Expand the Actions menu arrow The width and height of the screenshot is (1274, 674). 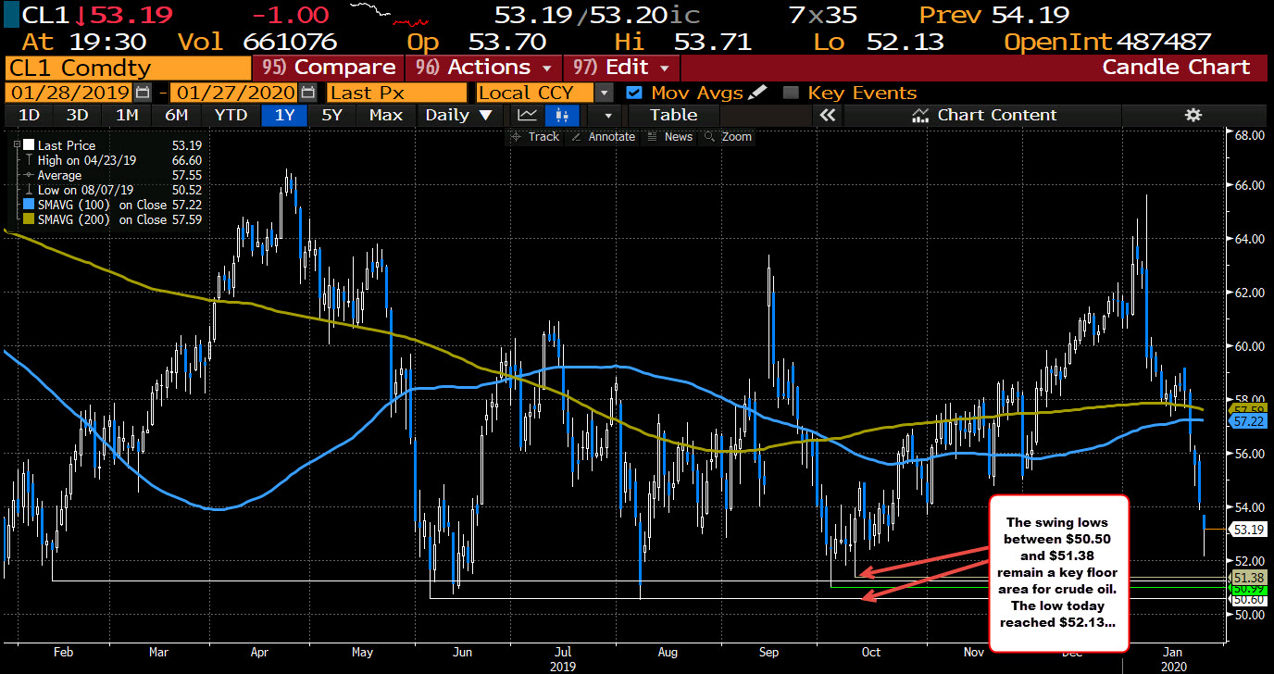point(547,68)
